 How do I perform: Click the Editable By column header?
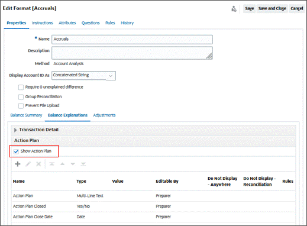pos(167,181)
